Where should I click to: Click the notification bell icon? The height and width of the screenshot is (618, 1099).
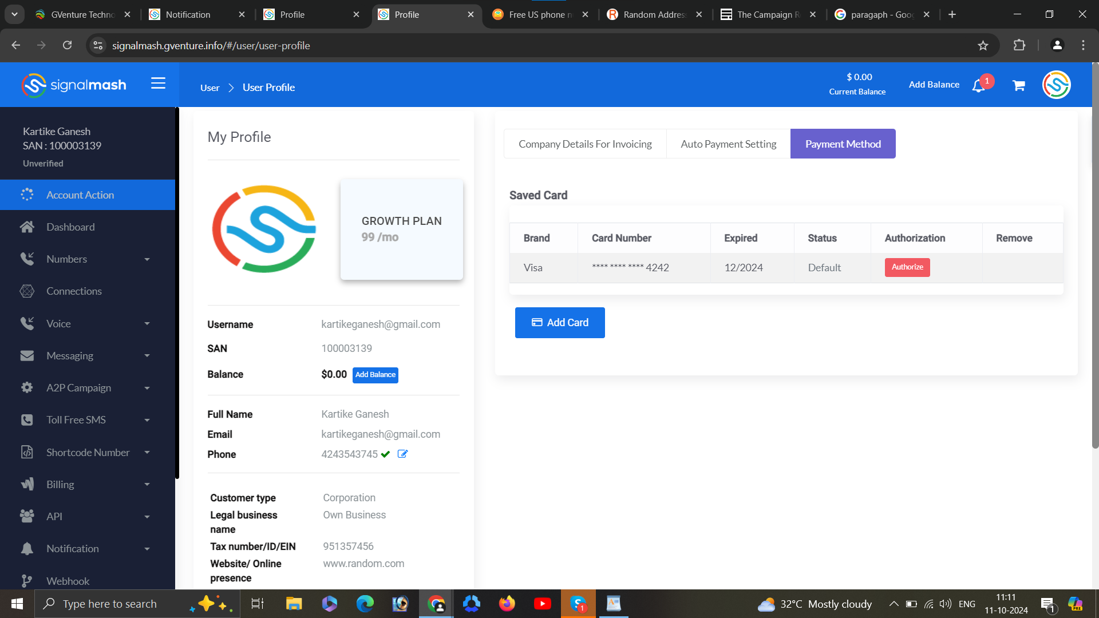click(x=978, y=86)
